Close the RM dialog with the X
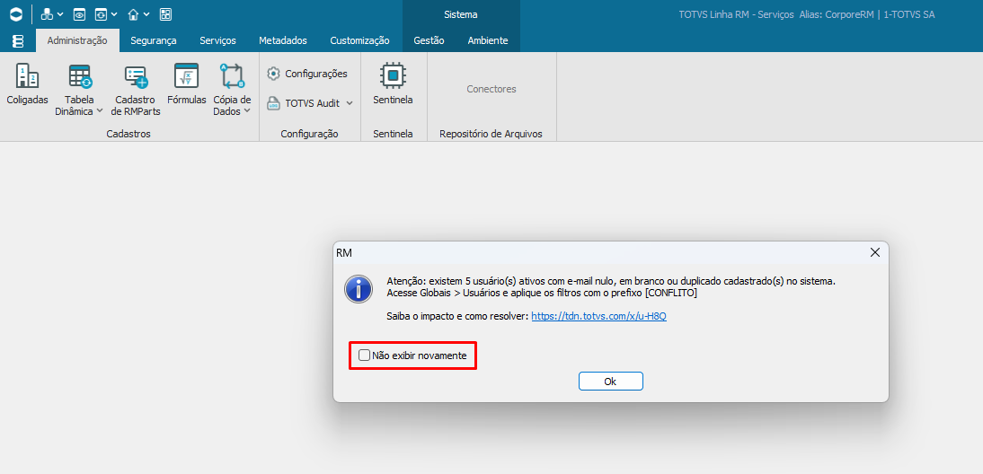 [875, 253]
